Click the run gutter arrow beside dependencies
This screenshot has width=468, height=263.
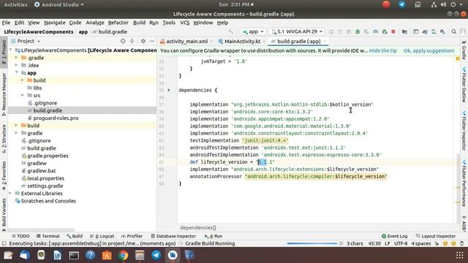(169, 90)
